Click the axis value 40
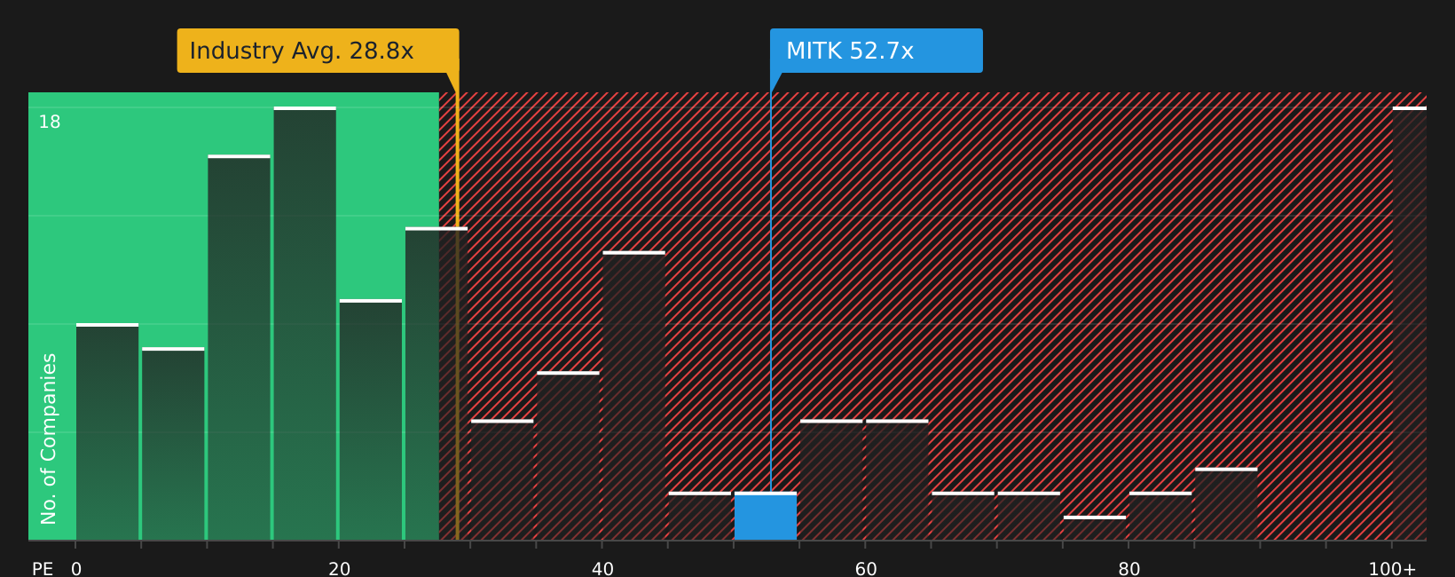The width and height of the screenshot is (1455, 577). click(x=602, y=569)
